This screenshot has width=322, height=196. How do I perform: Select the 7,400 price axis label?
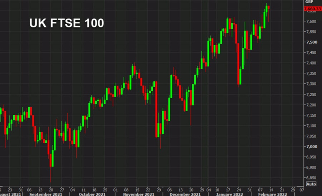pyautogui.click(x=311, y=63)
